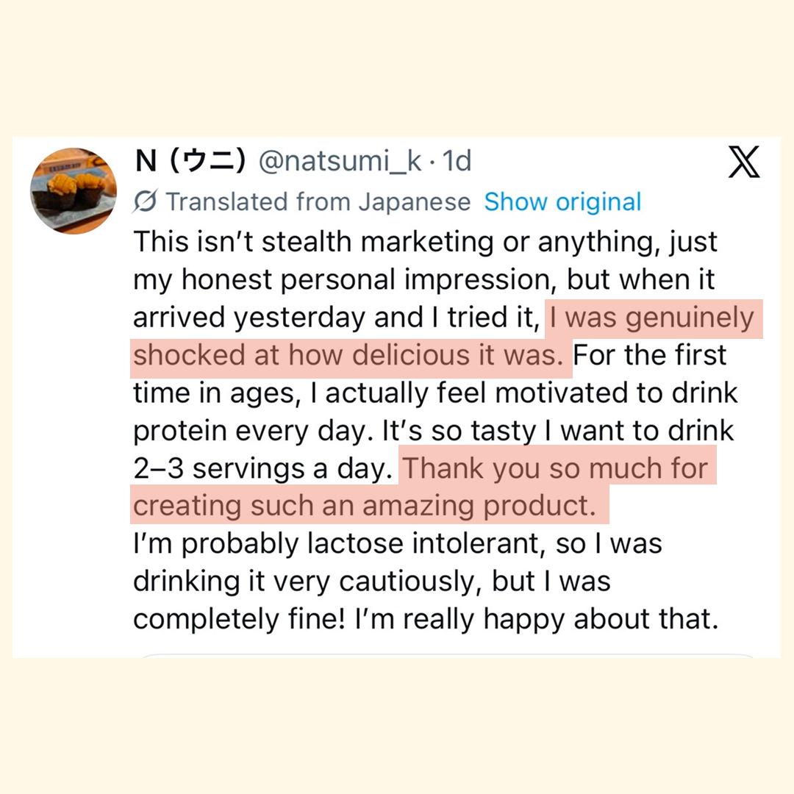Click the text "drinking it very cautiously"

(308, 582)
